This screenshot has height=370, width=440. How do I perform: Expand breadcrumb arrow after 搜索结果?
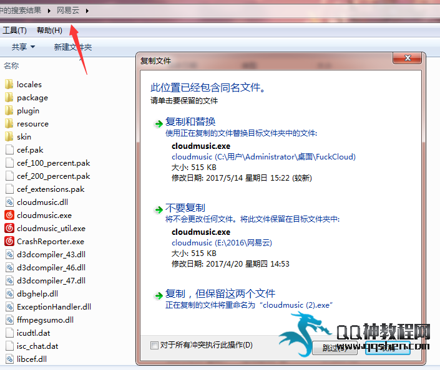point(49,11)
